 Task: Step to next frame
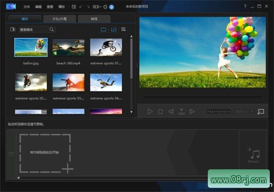coord(192,111)
